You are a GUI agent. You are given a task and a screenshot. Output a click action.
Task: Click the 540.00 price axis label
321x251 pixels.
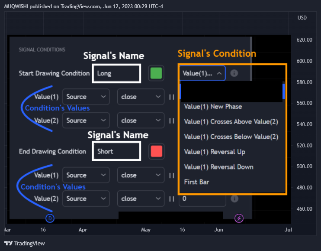click(305, 124)
